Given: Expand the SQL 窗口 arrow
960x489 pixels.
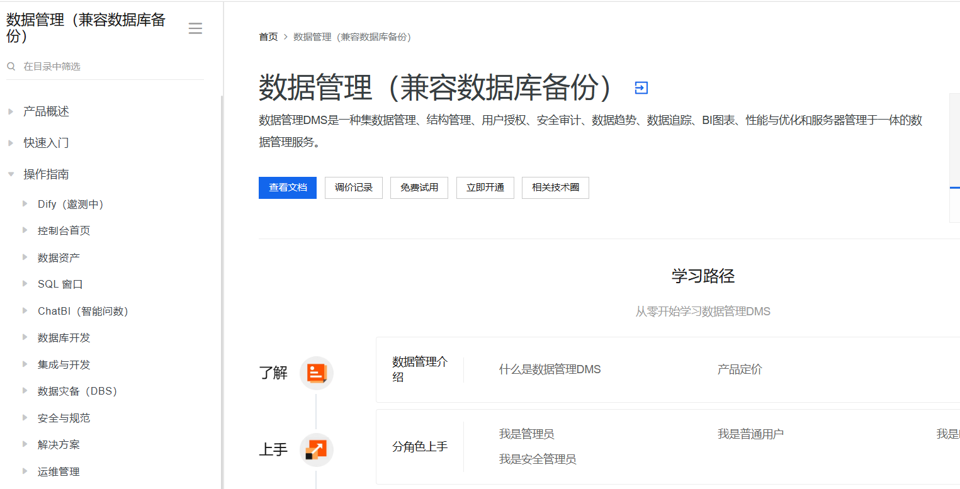Looking at the screenshot, I should point(25,284).
